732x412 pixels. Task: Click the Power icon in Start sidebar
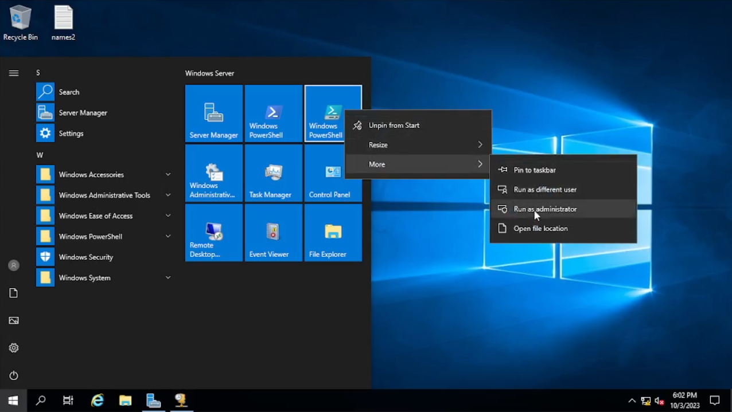tap(14, 375)
